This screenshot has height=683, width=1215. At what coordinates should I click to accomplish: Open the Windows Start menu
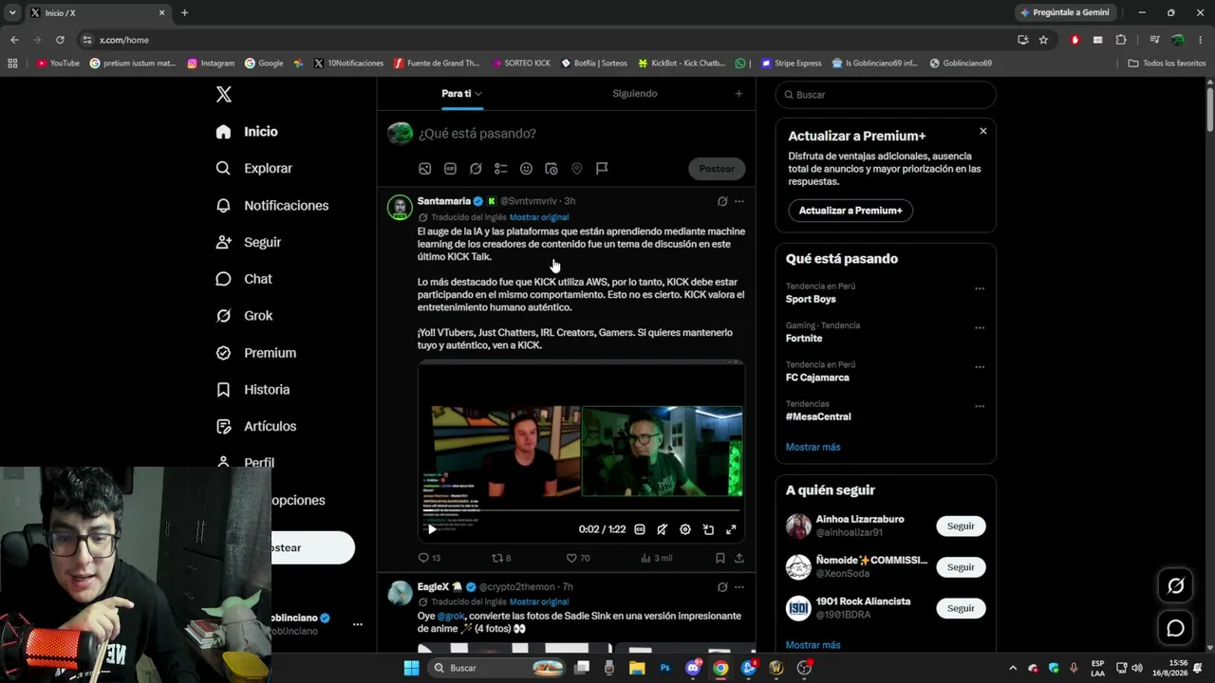[411, 668]
